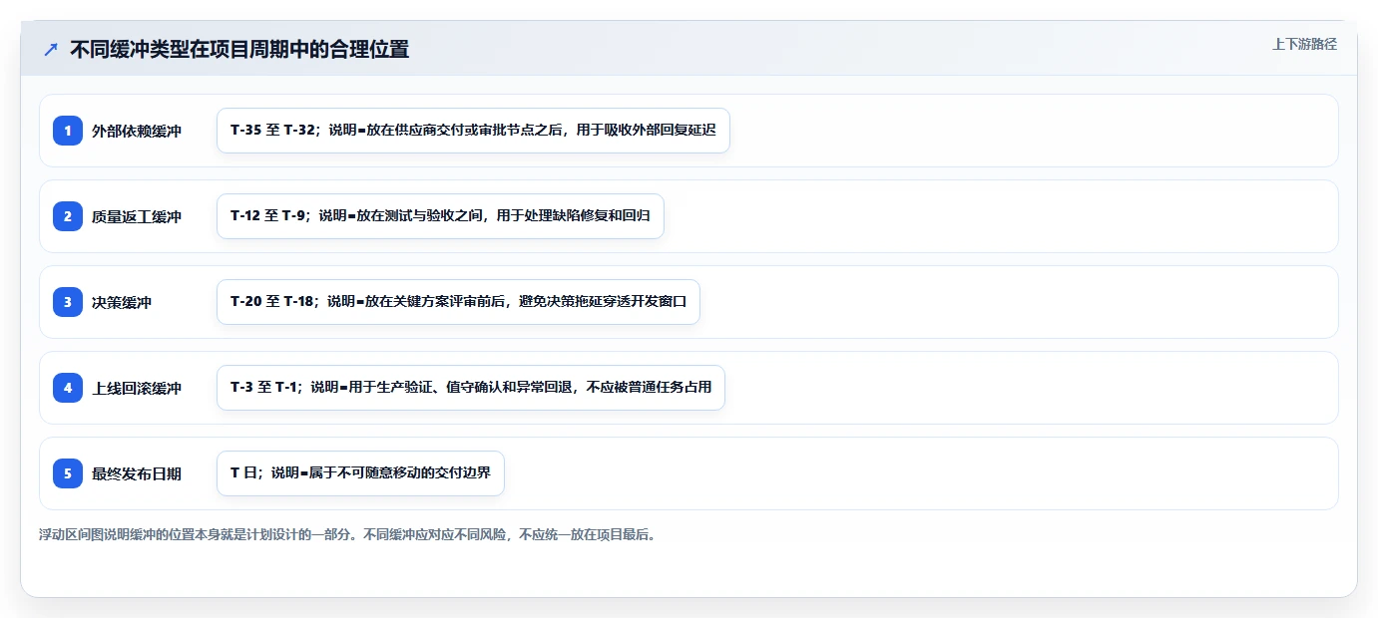
Task: Select the 最终发布日期 label
Action: 137,473
